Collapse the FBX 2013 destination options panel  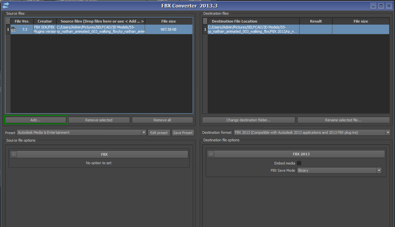tap(211, 154)
